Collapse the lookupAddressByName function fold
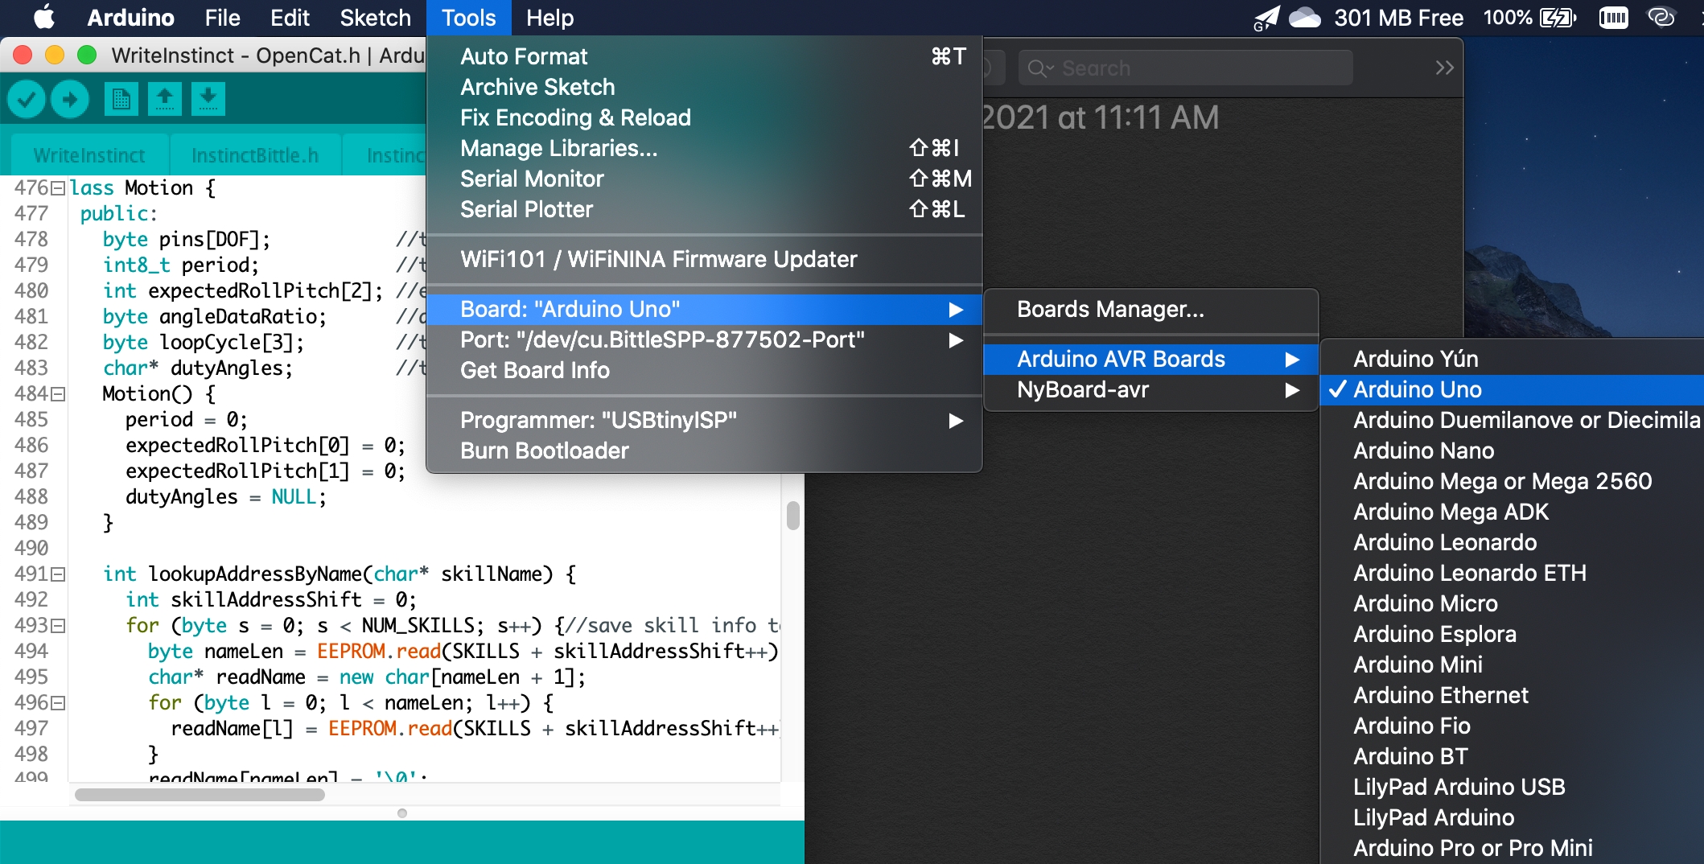This screenshot has height=864, width=1704. [58, 574]
